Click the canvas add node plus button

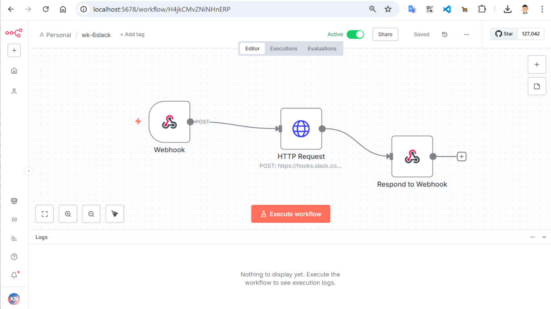(x=537, y=64)
